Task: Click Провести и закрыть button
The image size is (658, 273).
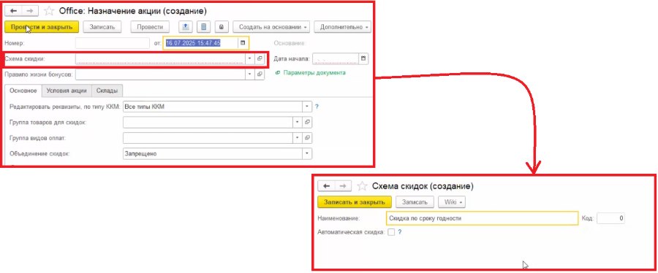Action: coord(42,27)
